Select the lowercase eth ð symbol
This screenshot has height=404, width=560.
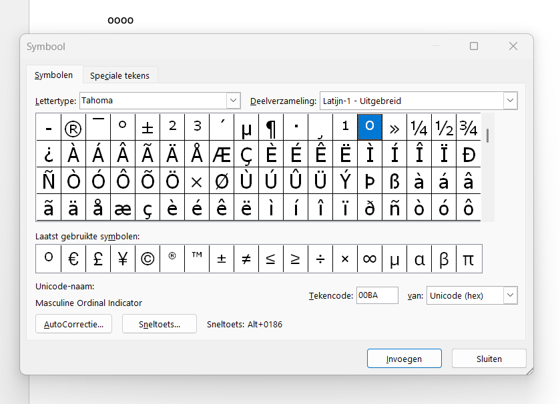click(x=370, y=207)
